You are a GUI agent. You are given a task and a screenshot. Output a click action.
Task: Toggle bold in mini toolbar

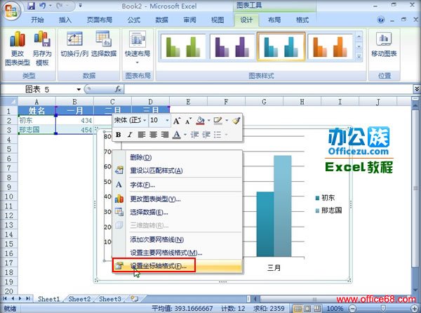118,135
